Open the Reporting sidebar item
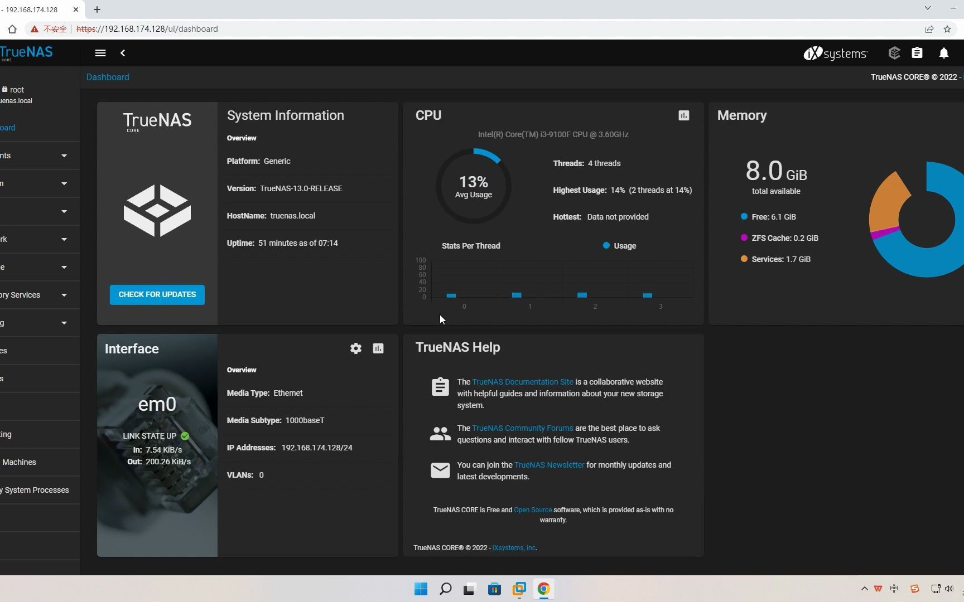Screen dimensions: 964x602 tap(39, 434)
